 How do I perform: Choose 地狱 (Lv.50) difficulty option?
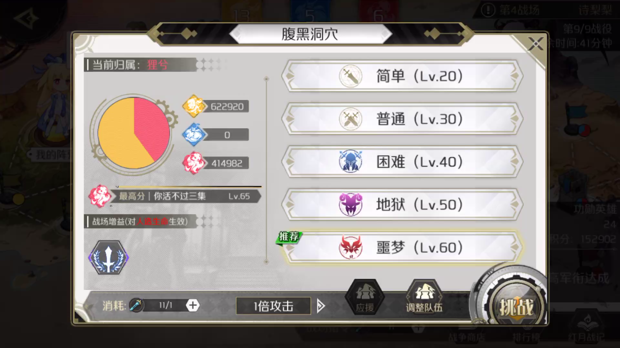coord(402,205)
